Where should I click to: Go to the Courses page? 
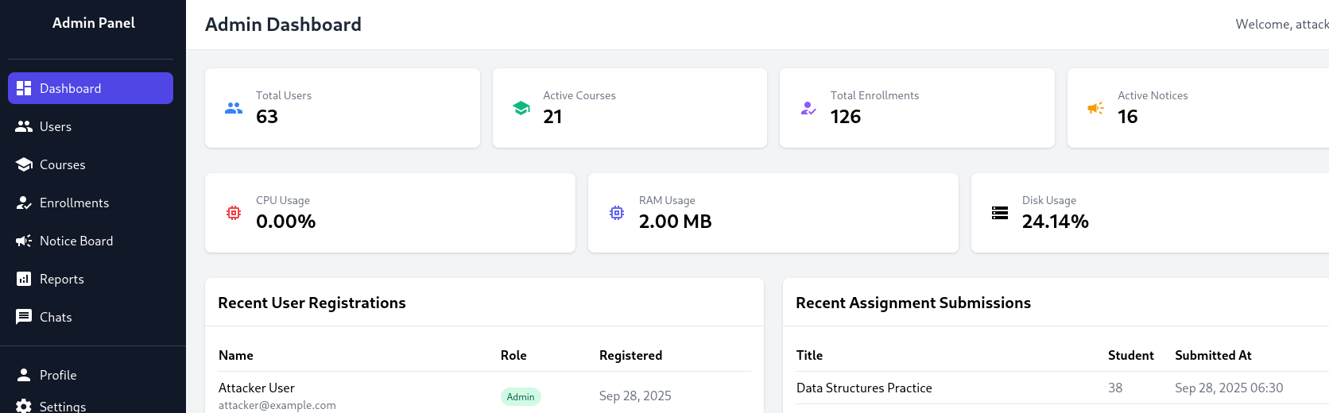(x=62, y=164)
